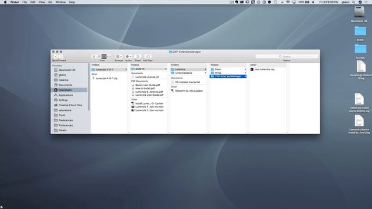Screen dimensions: 372x209
Task: Open the gbenz user menu
Action: pos(345,2)
